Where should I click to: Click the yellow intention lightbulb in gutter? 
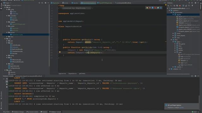point(60,52)
